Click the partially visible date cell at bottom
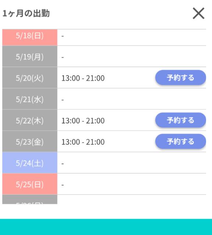Screen dimensions: 212x235 click(x=30, y=199)
